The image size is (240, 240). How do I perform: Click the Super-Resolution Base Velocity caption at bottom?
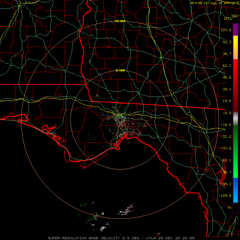click(121, 238)
